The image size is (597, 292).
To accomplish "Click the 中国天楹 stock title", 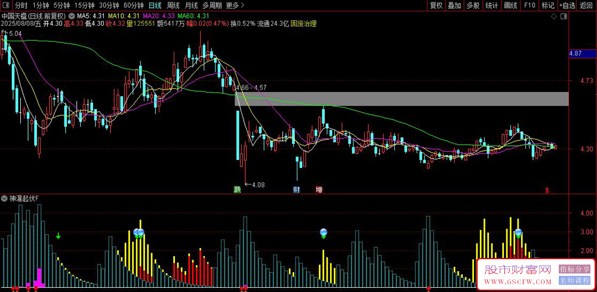I will click(14, 16).
